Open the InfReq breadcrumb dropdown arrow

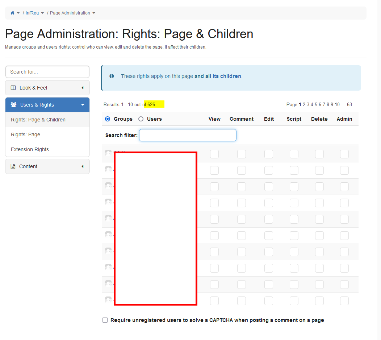point(42,13)
